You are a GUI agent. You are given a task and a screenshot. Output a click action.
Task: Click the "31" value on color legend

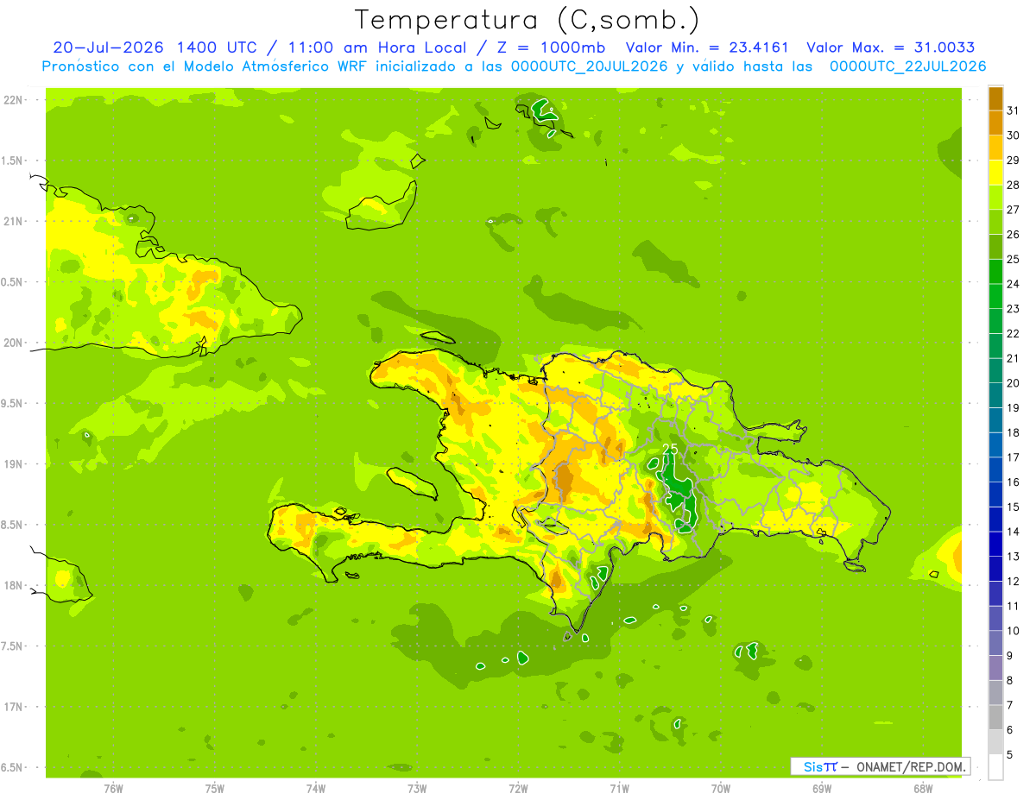pos(1014,110)
